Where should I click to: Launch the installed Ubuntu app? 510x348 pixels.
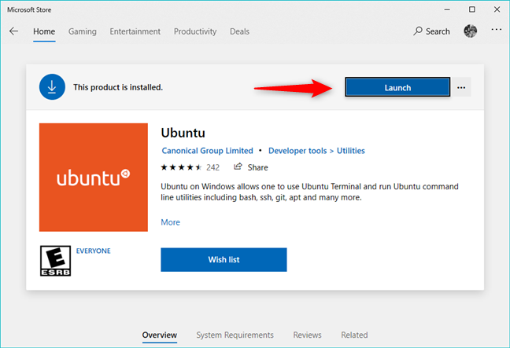397,87
